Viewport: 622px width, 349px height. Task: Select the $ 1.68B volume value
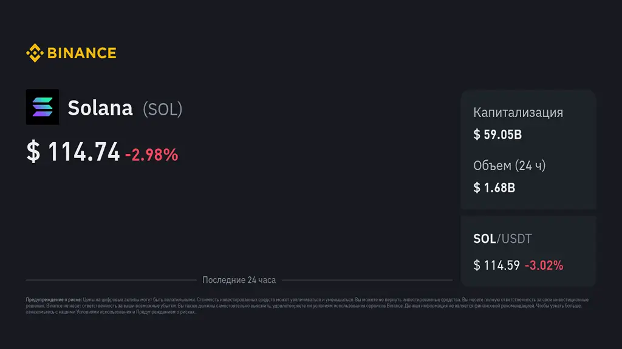point(494,188)
